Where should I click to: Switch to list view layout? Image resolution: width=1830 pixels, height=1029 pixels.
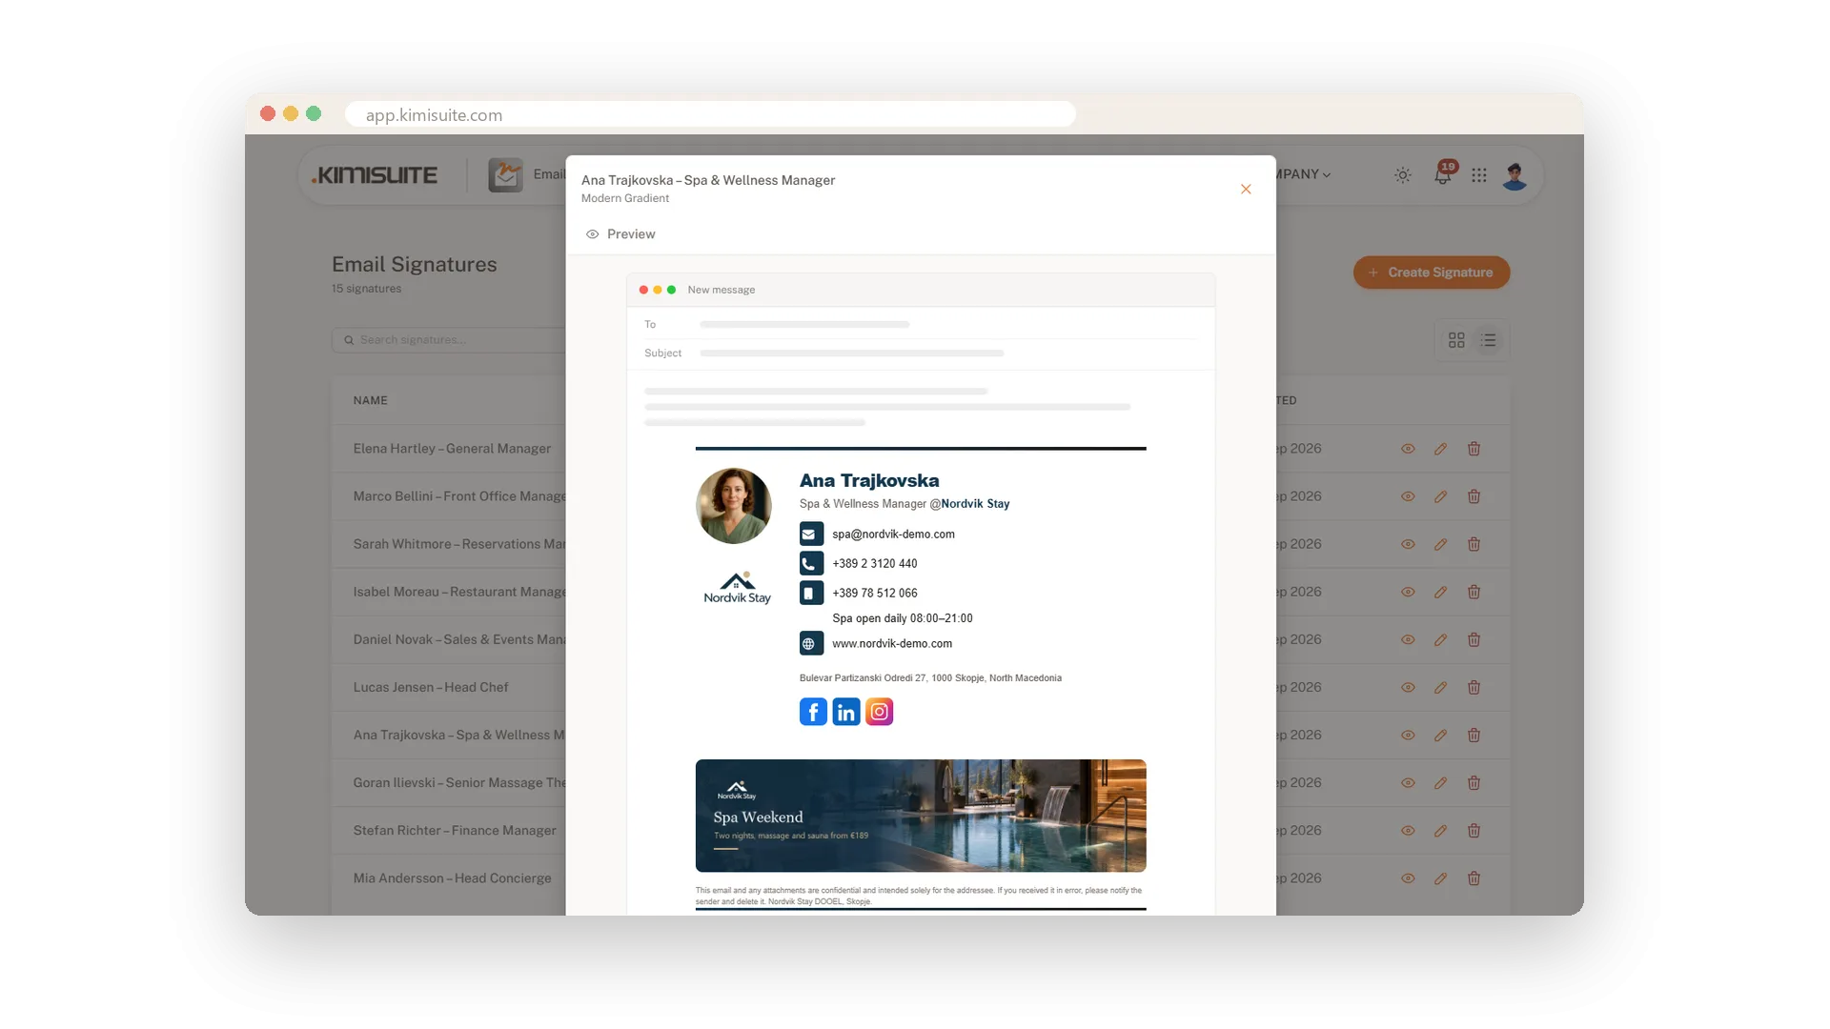coord(1489,340)
